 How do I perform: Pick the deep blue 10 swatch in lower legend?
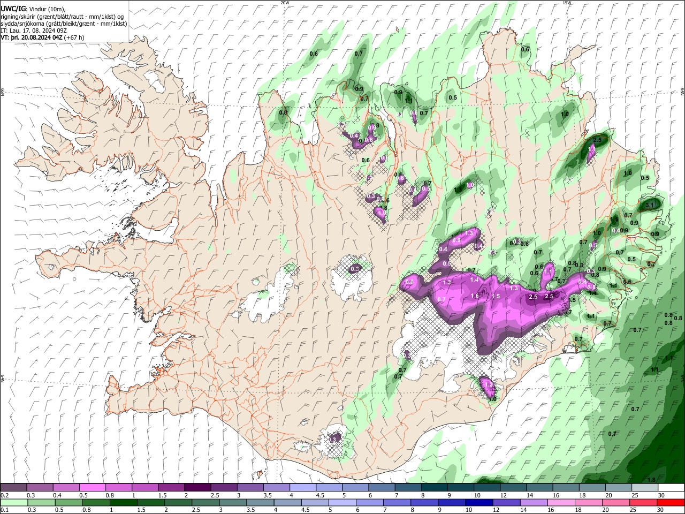[x=479, y=503]
